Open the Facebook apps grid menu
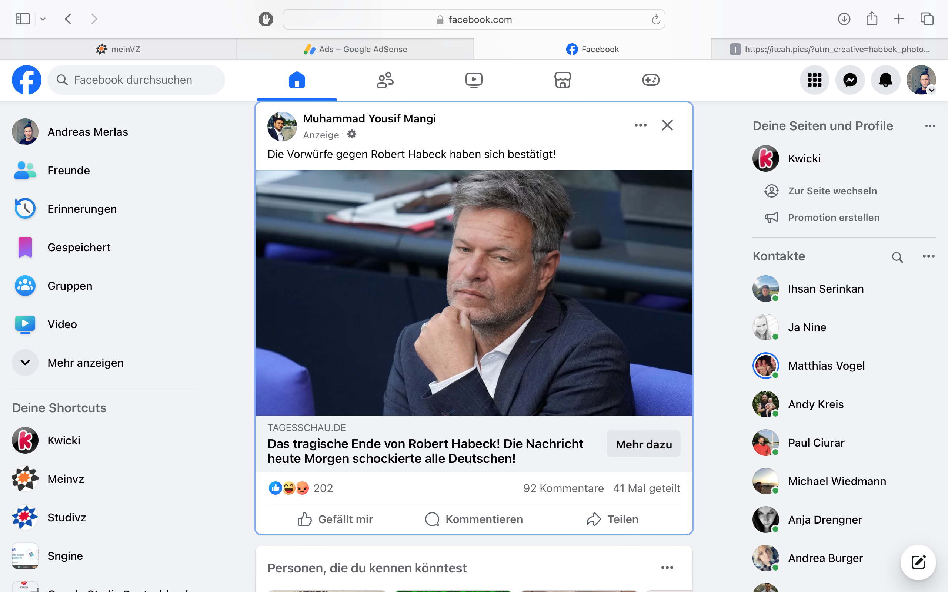This screenshot has height=592, width=948. [814, 80]
